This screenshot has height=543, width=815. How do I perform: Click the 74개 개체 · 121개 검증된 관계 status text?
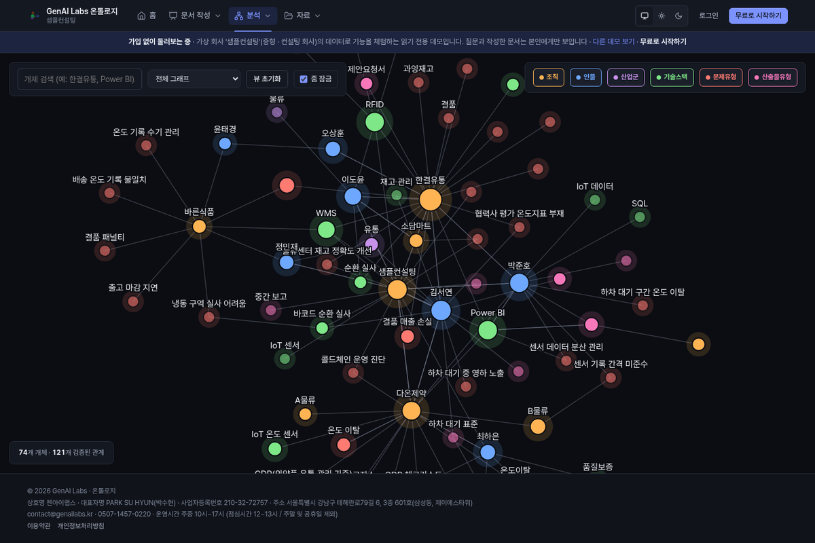(x=61, y=452)
